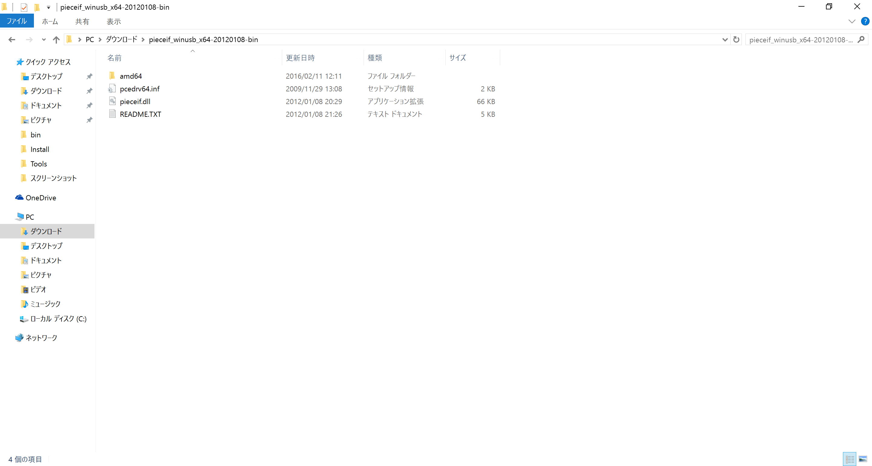Viewport: 872px width, 466px height.
Task: Open the 表示 ribbon tab
Action: point(114,21)
